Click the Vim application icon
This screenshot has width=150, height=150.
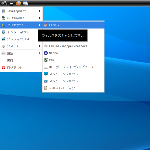[x=46, y=60]
